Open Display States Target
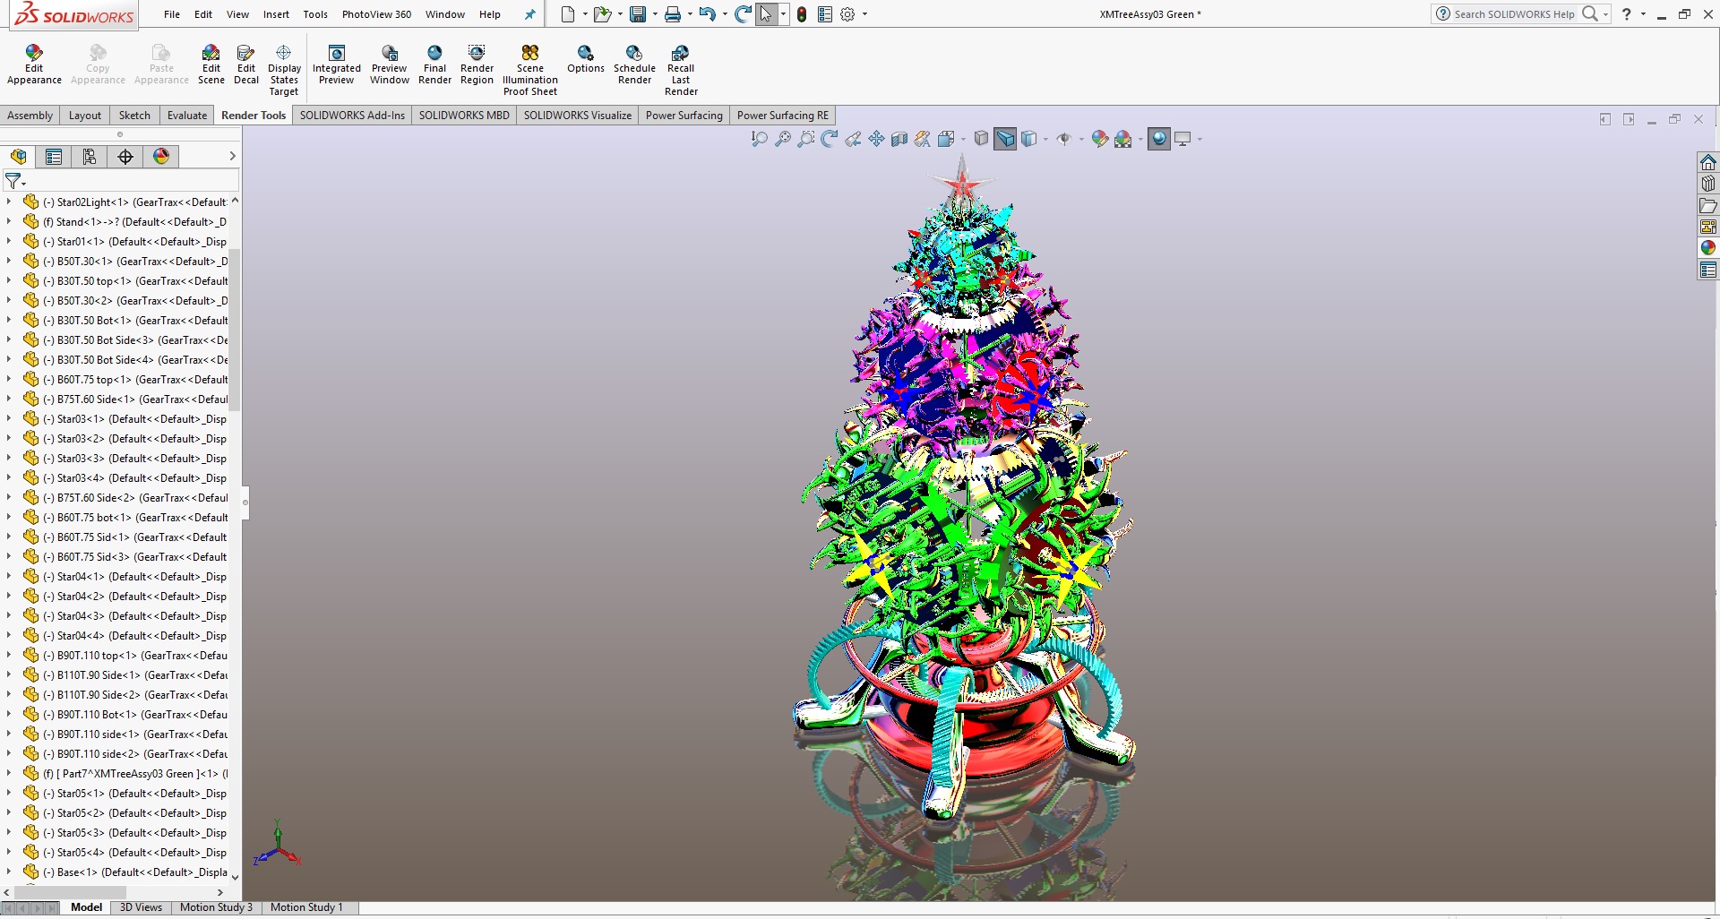Viewport: 1720px width, 919px height. pyautogui.click(x=284, y=70)
